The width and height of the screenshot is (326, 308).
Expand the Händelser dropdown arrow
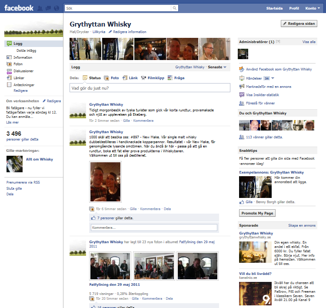click(273, 78)
